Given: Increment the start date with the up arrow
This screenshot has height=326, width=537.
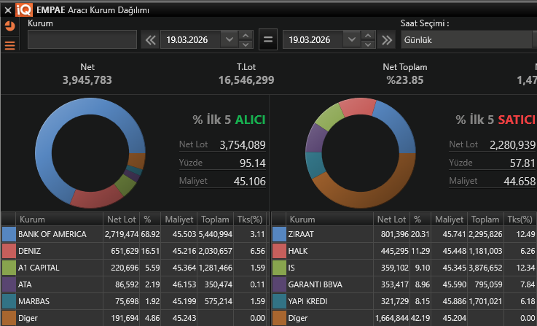Looking at the screenshot, I should point(246,35).
